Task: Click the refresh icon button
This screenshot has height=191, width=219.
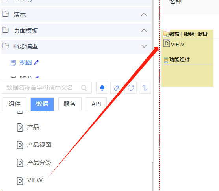Action: point(131,88)
